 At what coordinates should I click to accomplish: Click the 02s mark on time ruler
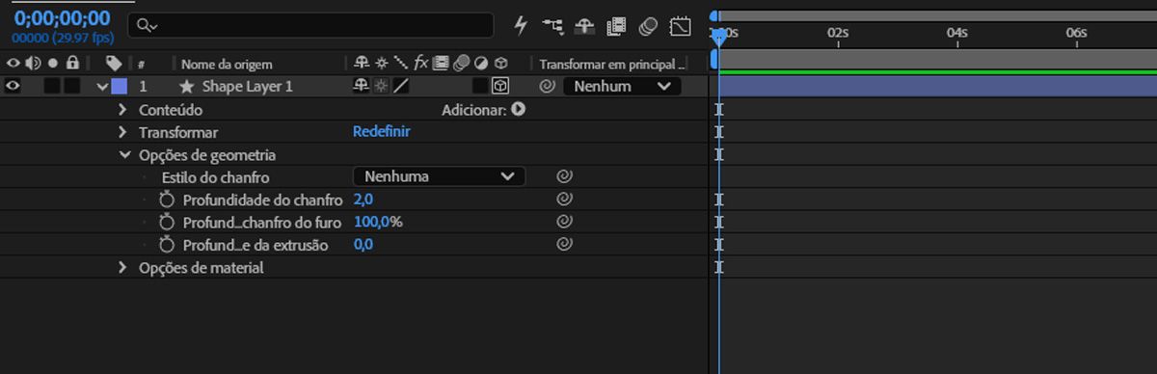coord(838,32)
